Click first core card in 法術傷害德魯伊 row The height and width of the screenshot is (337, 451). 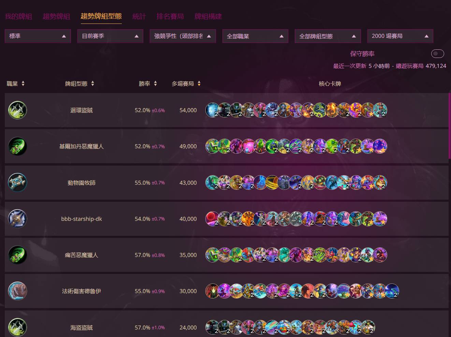coord(212,291)
